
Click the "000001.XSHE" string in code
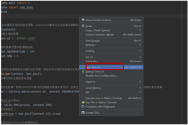(26, 38)
